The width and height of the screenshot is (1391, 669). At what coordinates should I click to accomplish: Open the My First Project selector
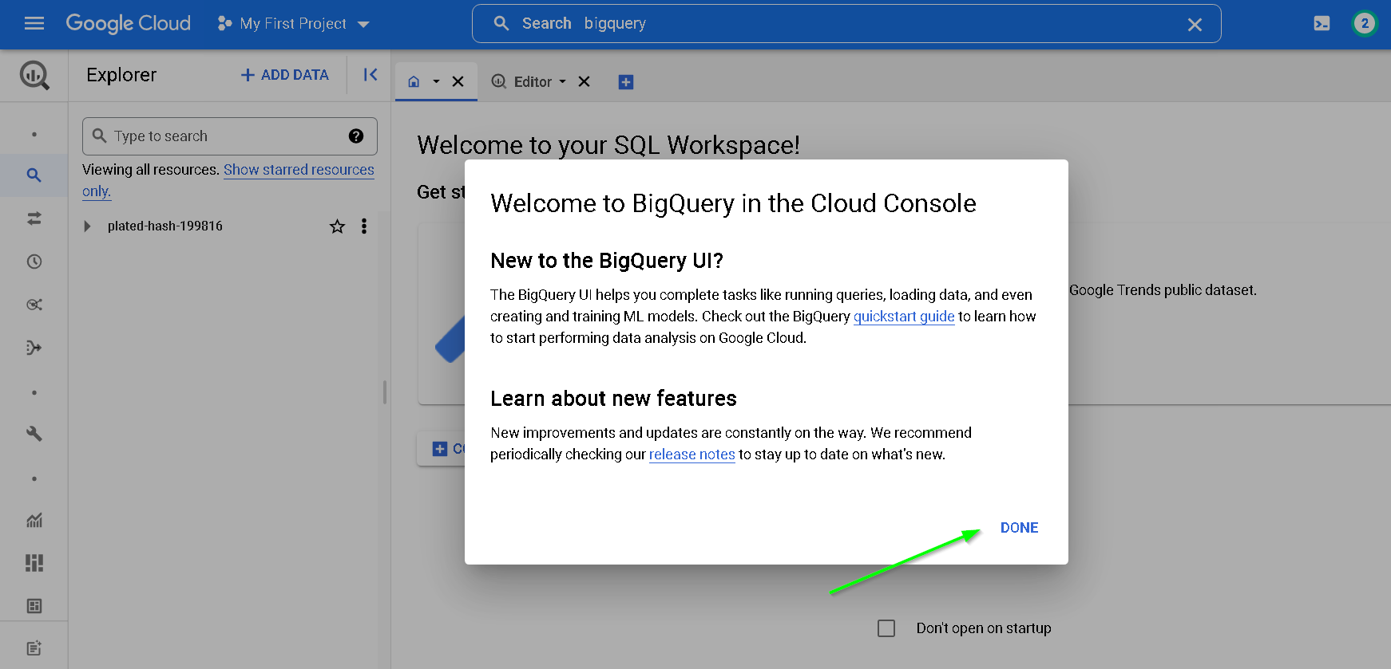[x=293, y=24]
